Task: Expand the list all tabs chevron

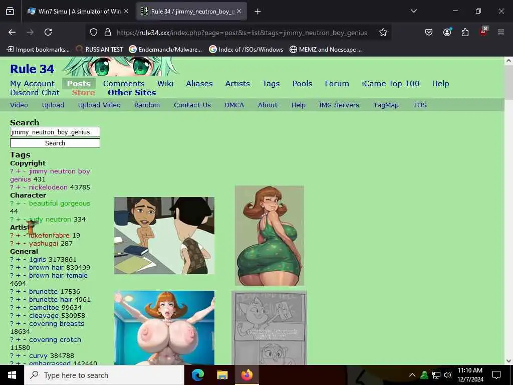Action: [413, 11]
